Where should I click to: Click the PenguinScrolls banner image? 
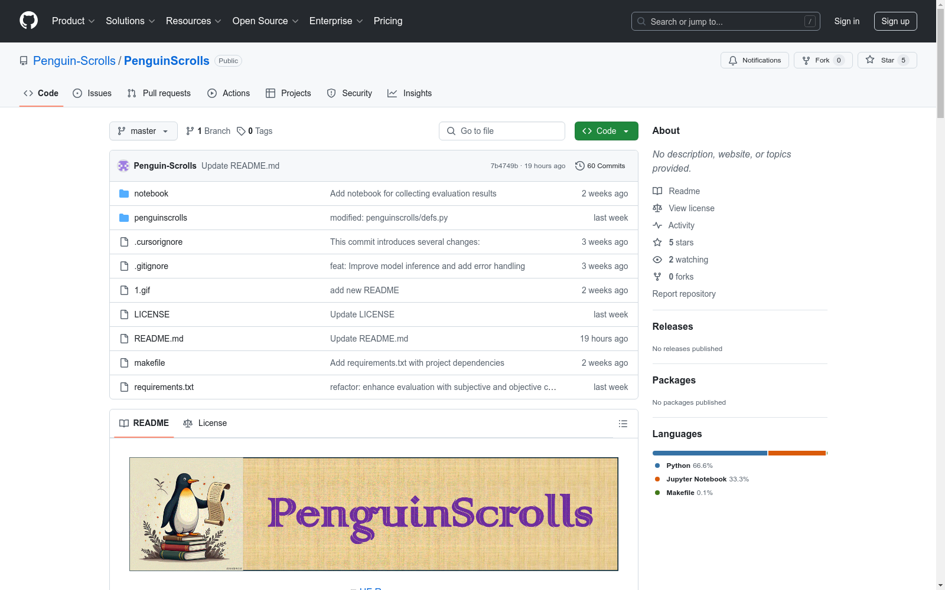pos(374,514)
